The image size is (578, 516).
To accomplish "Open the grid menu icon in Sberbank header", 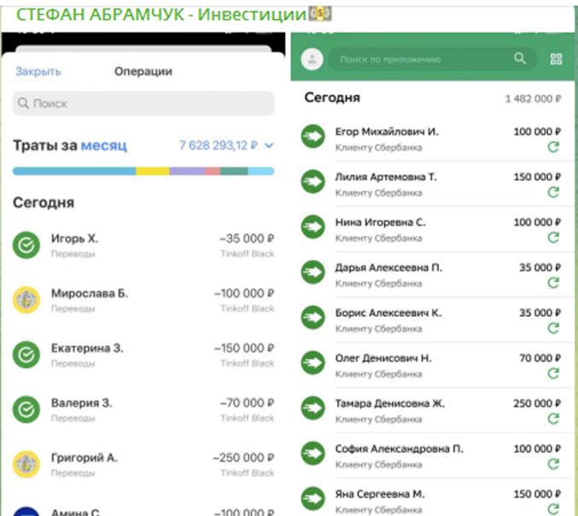I will 556,59.
